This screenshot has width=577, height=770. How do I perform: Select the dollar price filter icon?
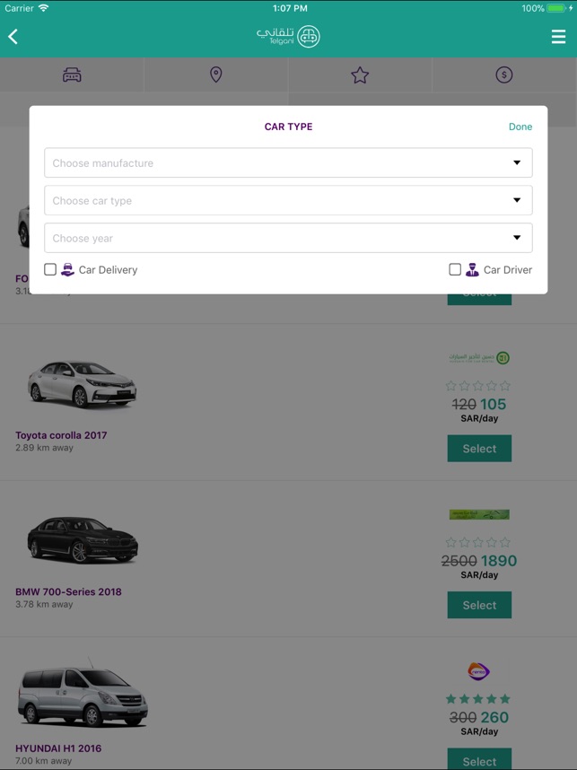(503, 74)
